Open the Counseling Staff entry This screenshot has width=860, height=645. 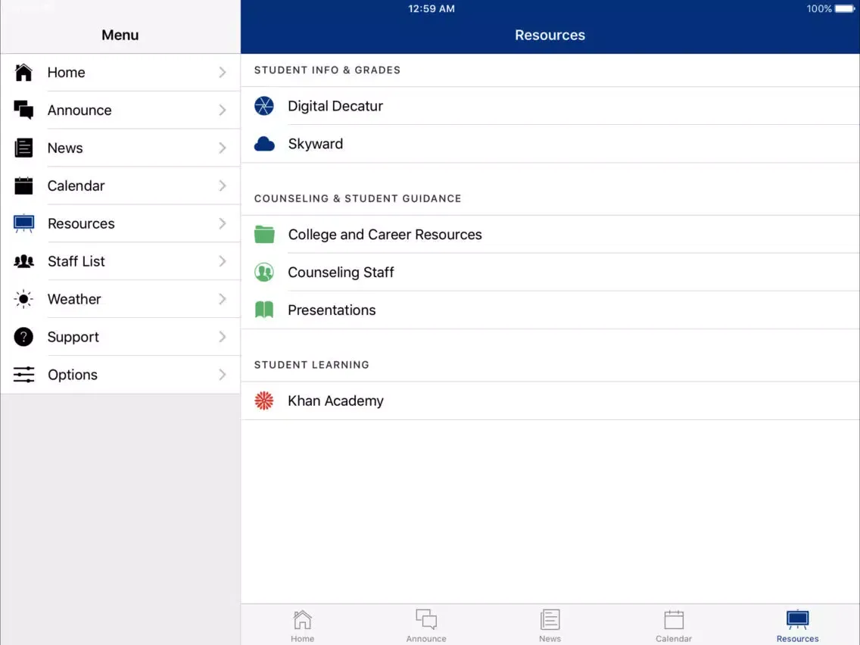tap(550, 272)
